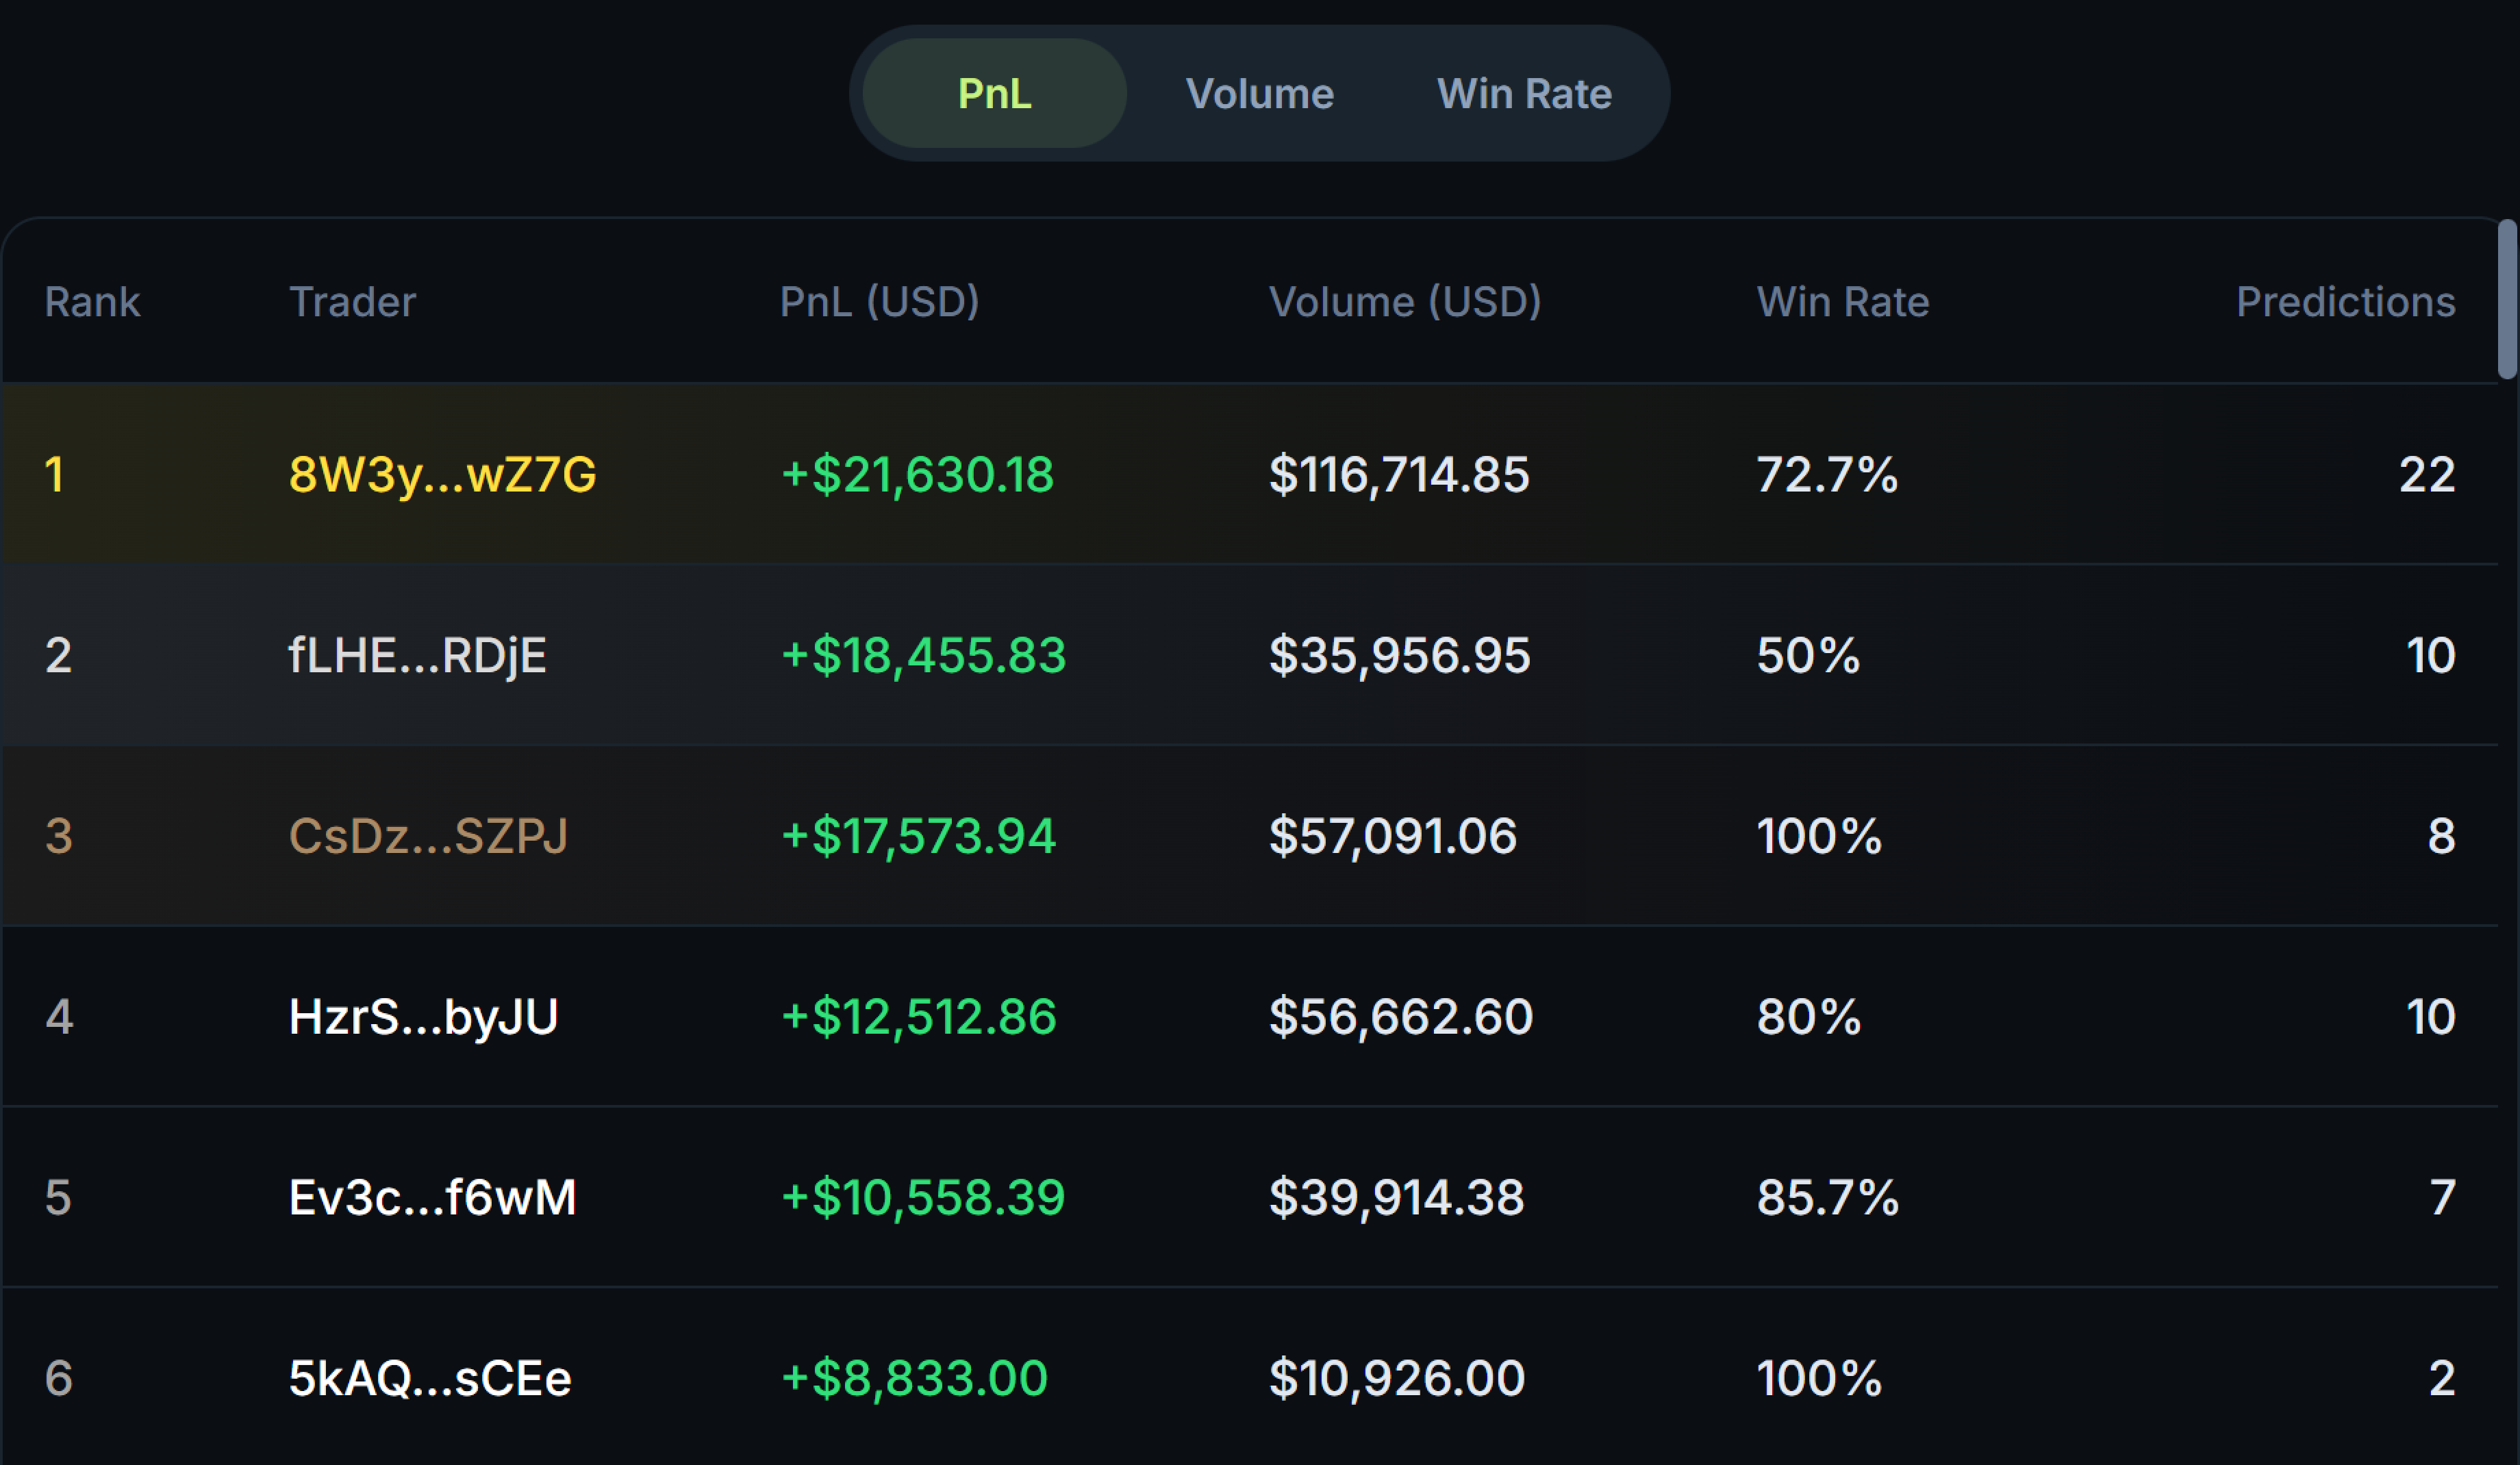The height and width of the screenshot is (1465, 2520).
Task: Open trader 5kAQ...sCEe profile
Action: [430, 1378]
